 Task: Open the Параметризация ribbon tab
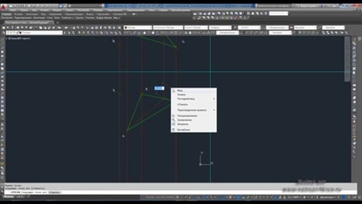click(74, 14)
